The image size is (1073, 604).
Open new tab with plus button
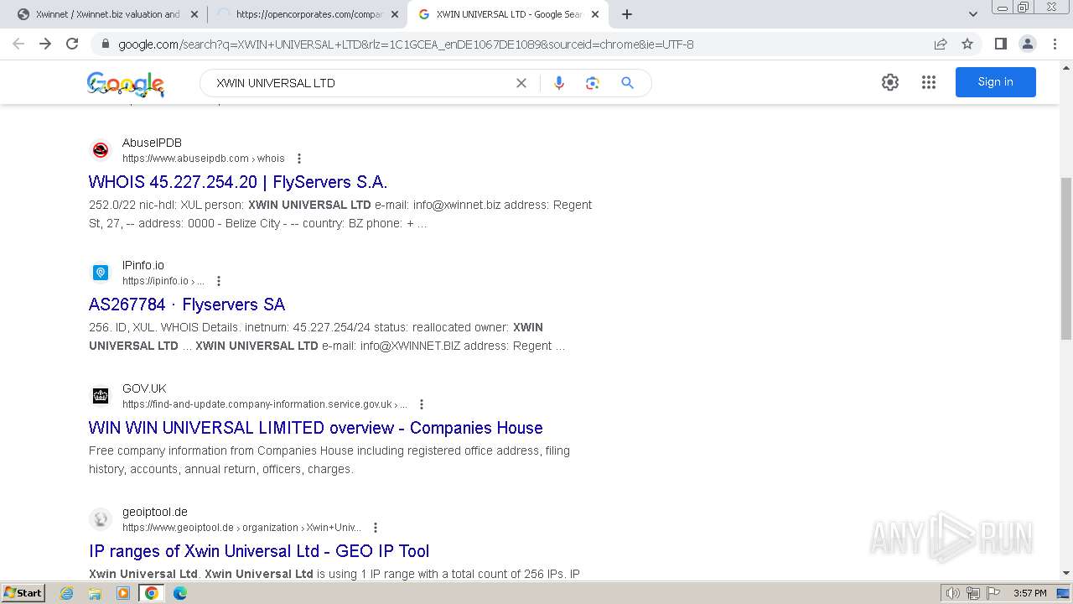(627, 14)
